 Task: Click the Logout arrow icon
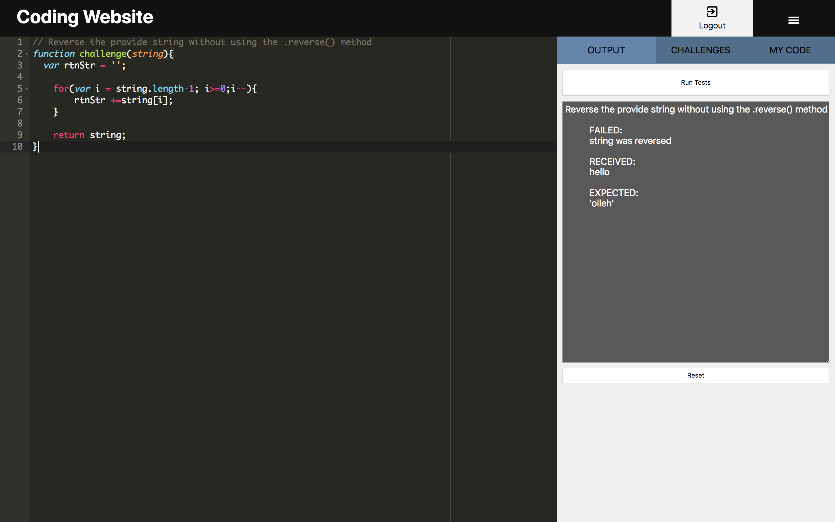(712, 12)
